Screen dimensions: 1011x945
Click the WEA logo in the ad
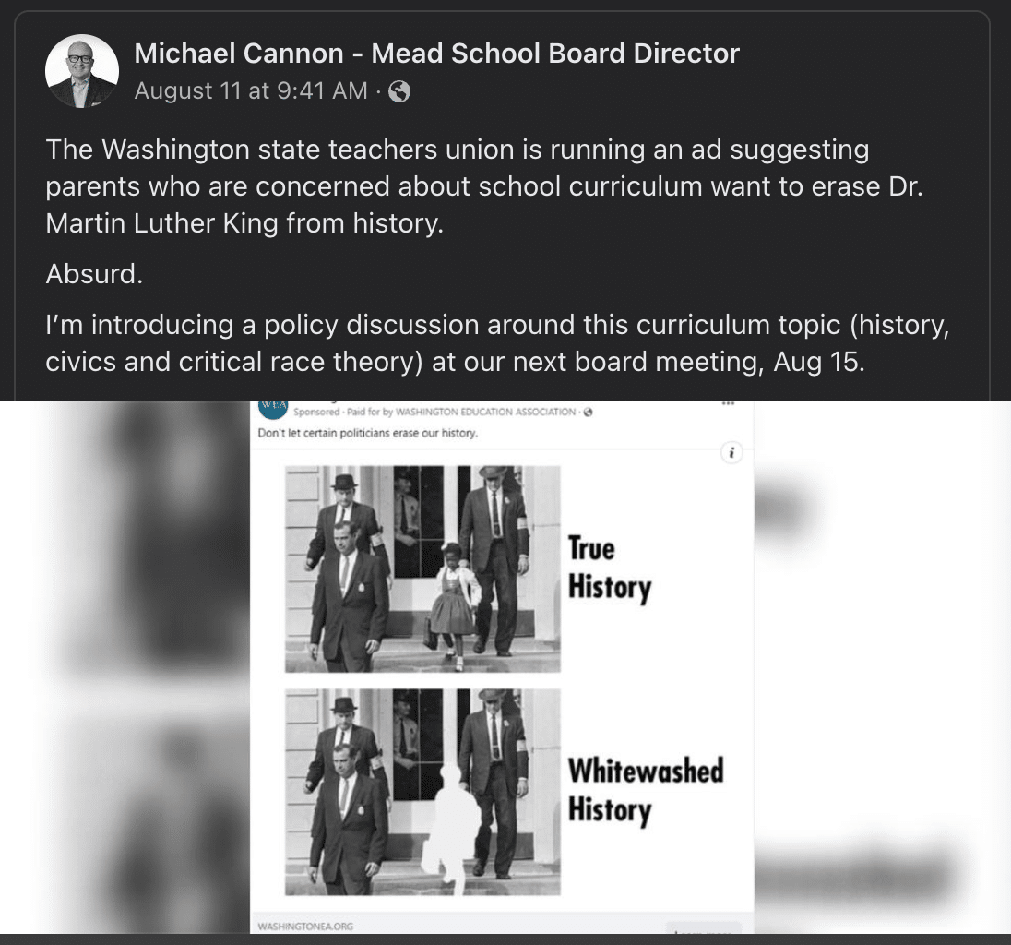273,407
